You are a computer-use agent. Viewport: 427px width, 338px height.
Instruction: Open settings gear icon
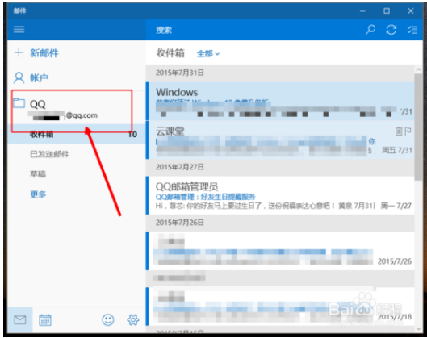click(x=133, y=320)
